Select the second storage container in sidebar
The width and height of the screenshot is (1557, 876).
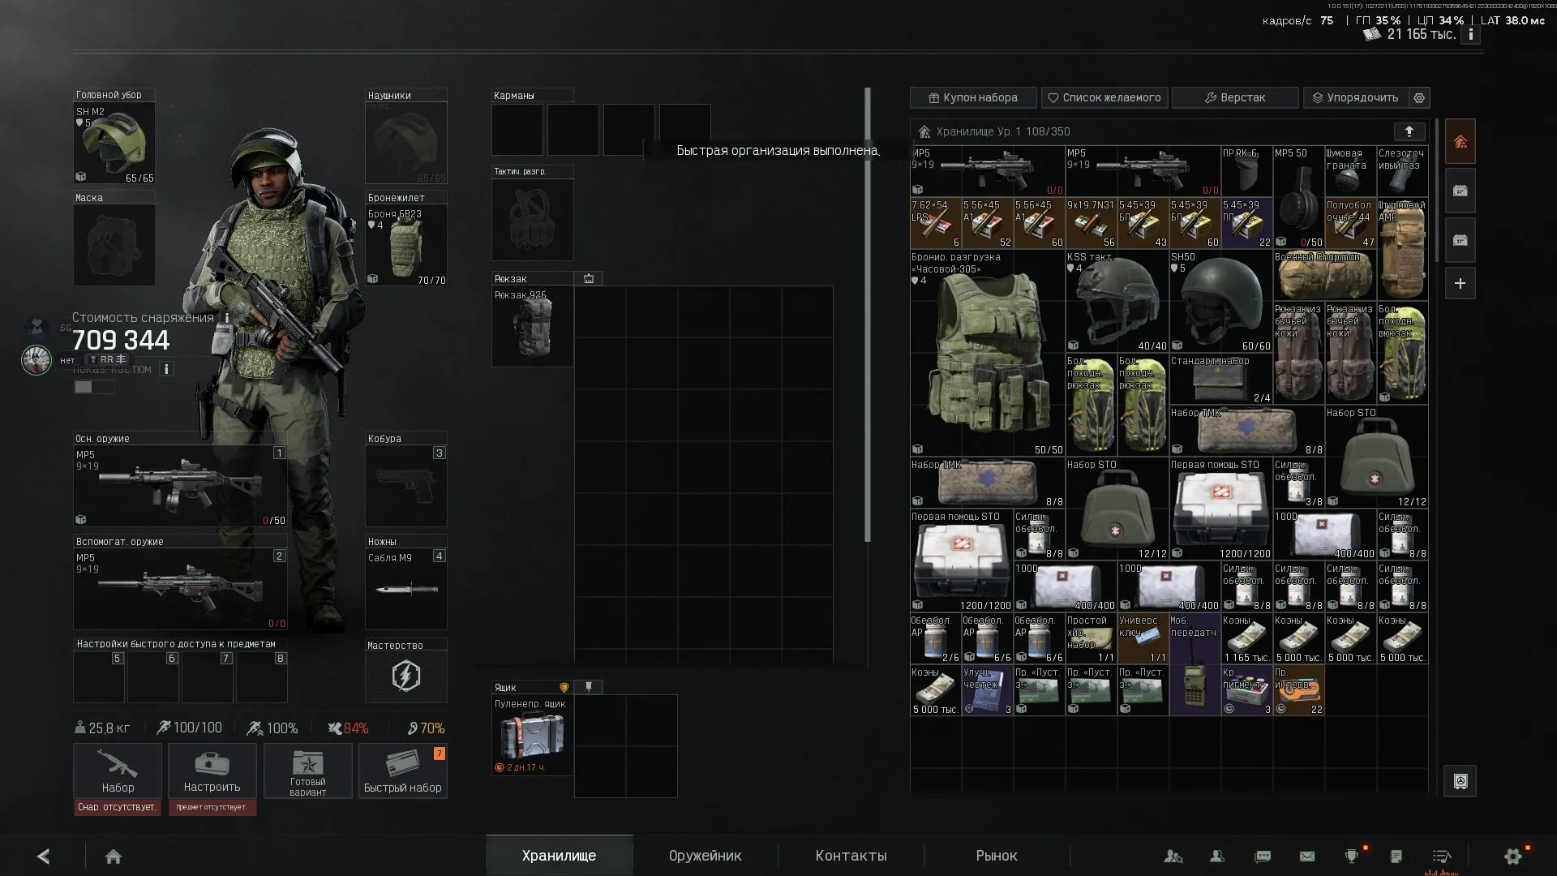(x=1460, y=191)
